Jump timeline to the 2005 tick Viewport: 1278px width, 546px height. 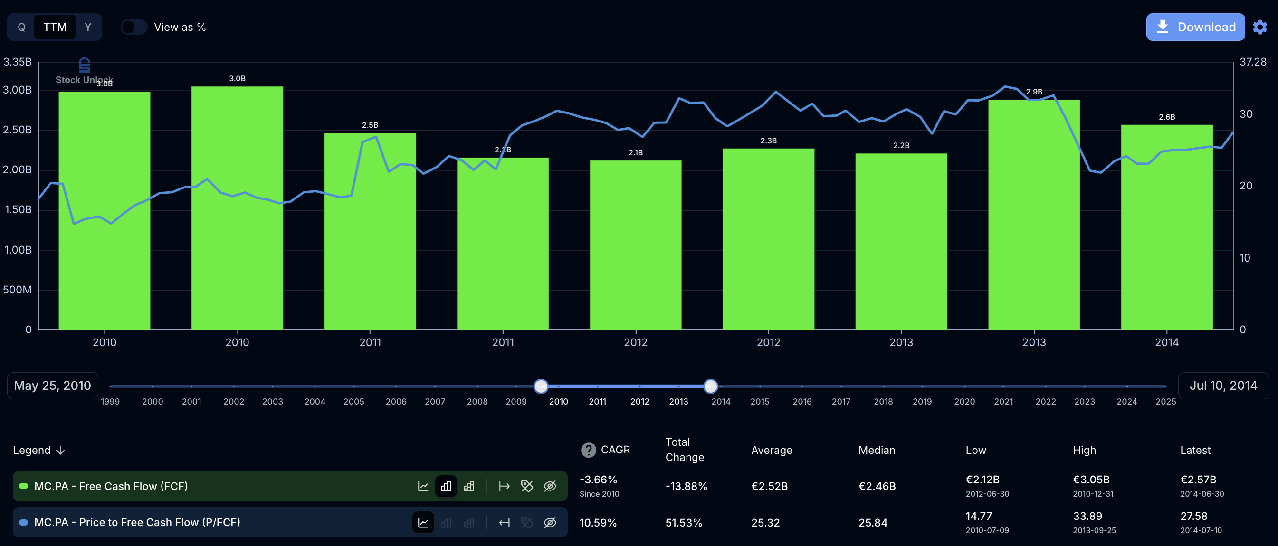click(x=354, y=401)
